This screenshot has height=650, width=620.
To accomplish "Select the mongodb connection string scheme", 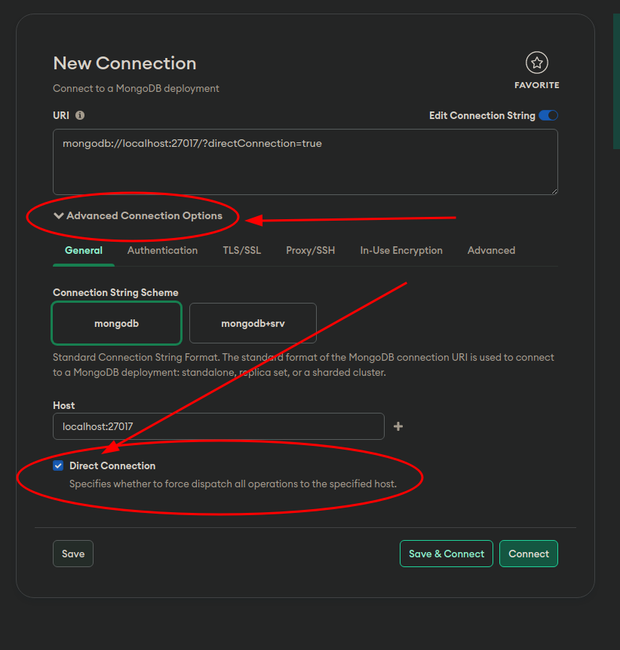I will [x=117, y=323].
